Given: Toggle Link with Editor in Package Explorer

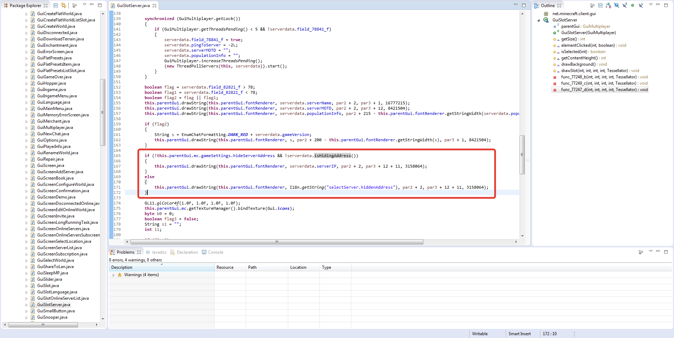Looking at the screenshot, I should tap(64, 5).
